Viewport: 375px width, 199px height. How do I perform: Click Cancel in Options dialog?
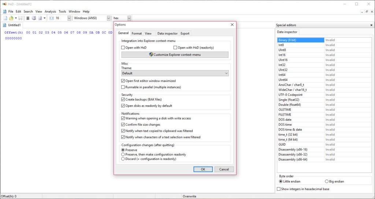tap(224, 169)
